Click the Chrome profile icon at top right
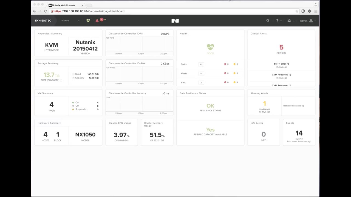 pos(315,4)
